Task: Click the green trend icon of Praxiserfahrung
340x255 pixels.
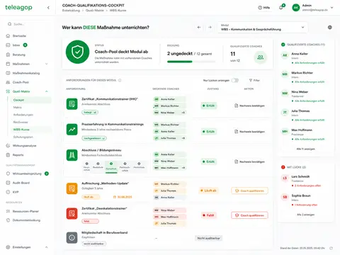Action: [72, 130]
